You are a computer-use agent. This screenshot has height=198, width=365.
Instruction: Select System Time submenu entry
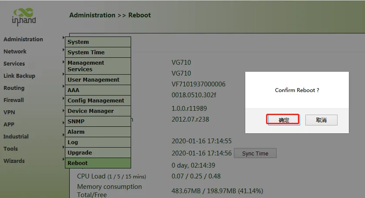pyautogui.click(x=98, y=53)
